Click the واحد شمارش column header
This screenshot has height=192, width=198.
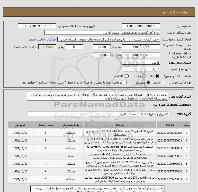click(x=71, y=125)
